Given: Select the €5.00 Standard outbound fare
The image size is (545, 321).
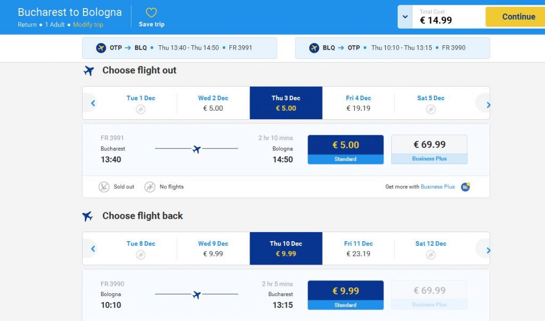Looking at the screenshot, I should [x=345, y=148].
